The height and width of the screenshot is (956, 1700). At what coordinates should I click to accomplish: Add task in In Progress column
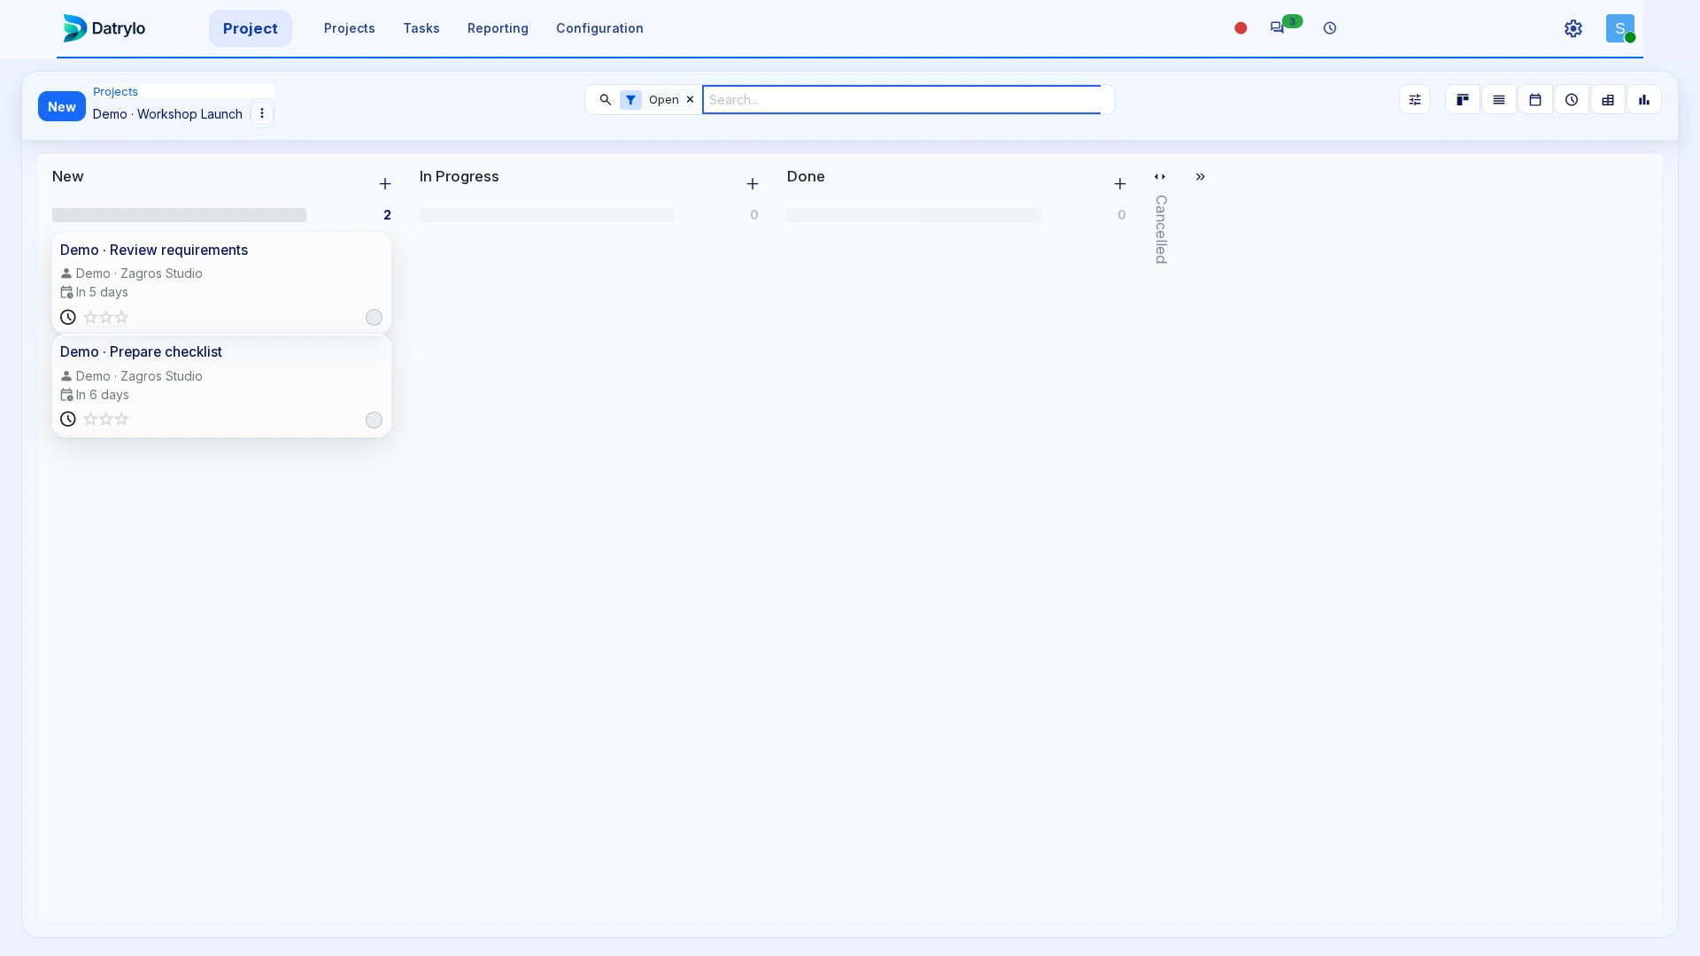tap(753, 184)
